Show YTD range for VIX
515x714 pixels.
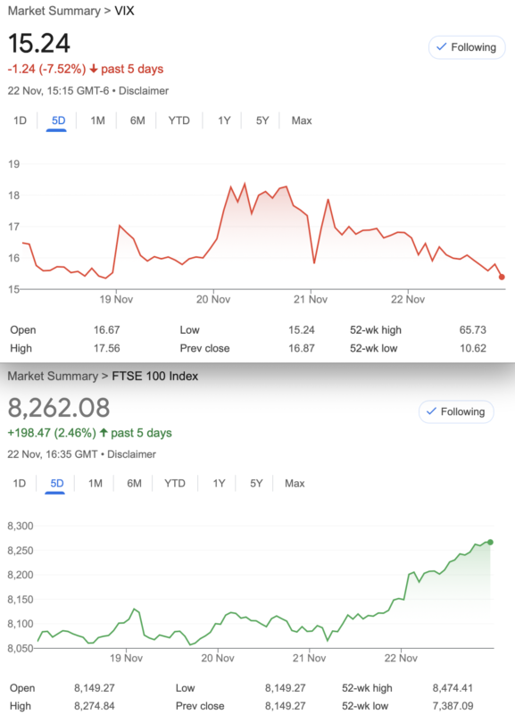pyautogui.click(x=179, y=120)
